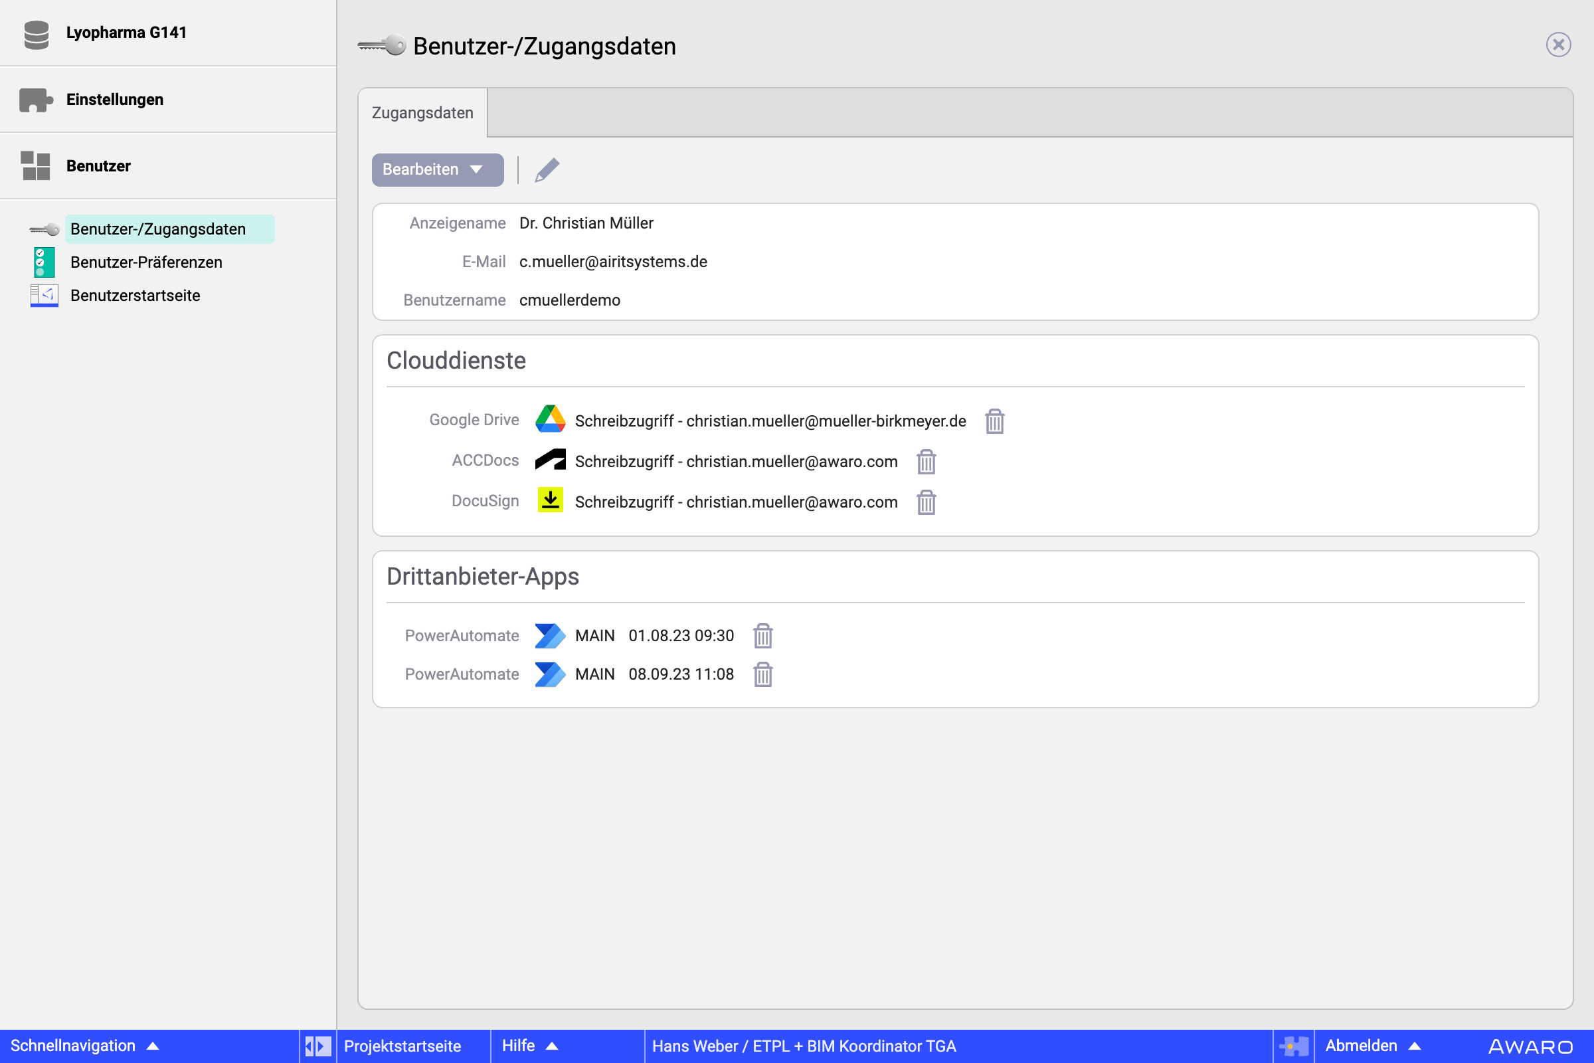Screen dimensions: 1594x1063
Task: Delete the Google Drive cloud connection
Action: coord(994,421)
